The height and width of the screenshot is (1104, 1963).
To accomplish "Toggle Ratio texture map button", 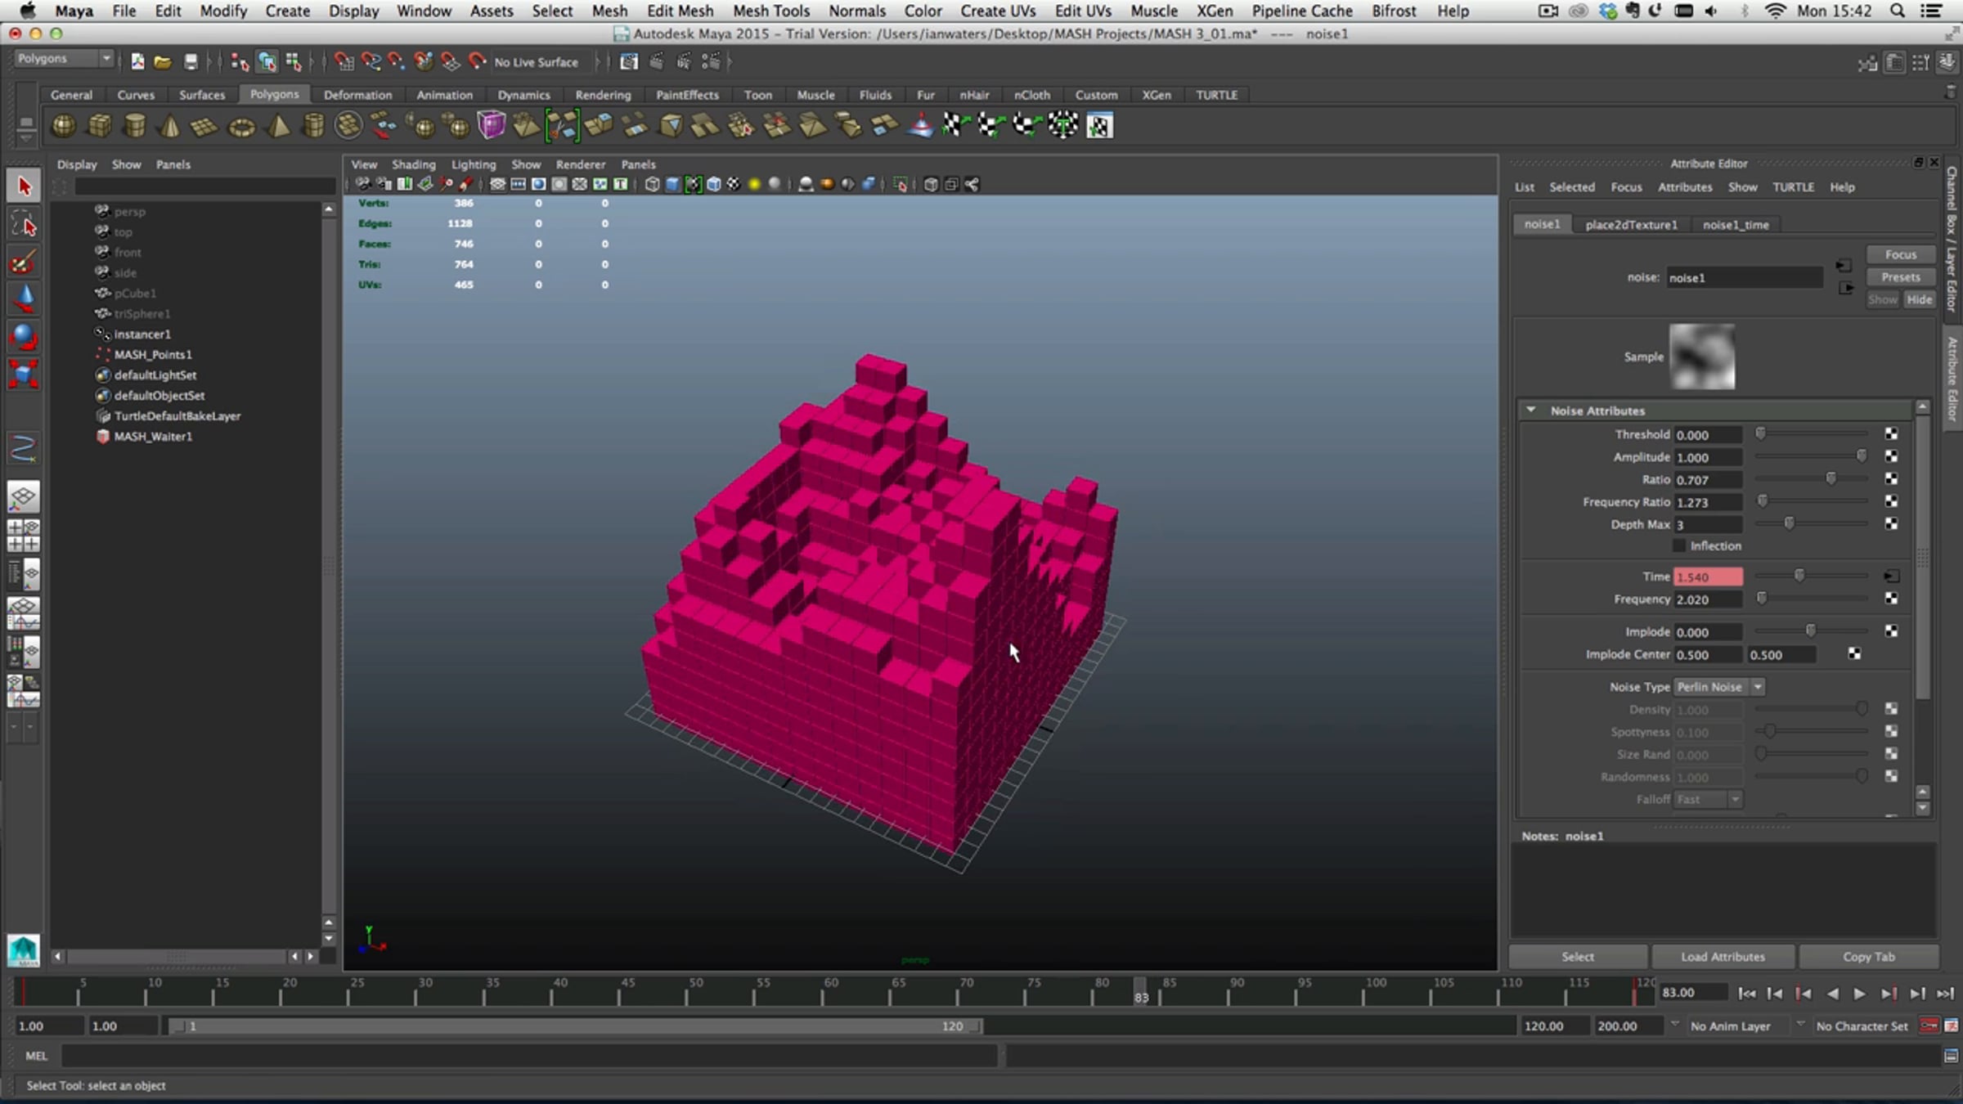I will click(1891, 478).
